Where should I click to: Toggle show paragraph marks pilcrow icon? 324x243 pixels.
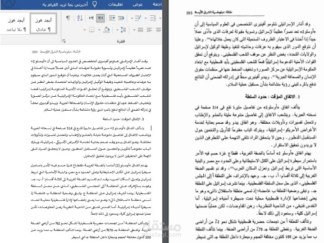(x=68, y=18)
